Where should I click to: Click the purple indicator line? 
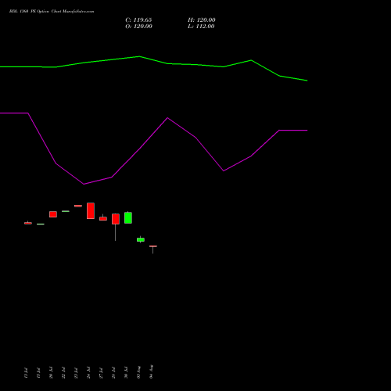point(154,149)
